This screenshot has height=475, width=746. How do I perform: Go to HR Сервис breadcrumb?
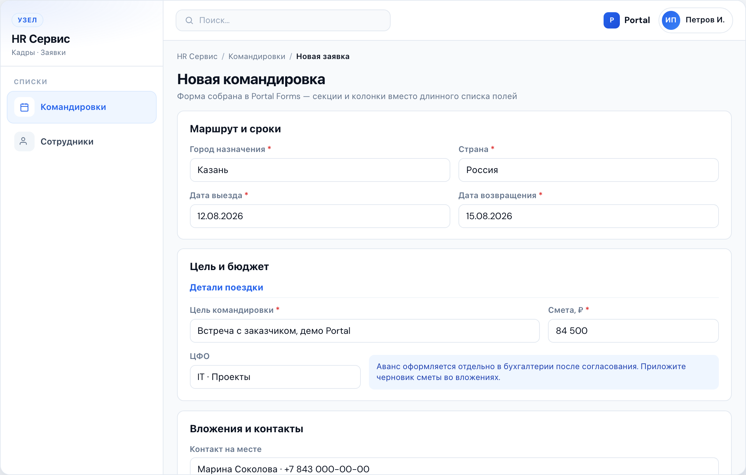[x=197, y=56]
